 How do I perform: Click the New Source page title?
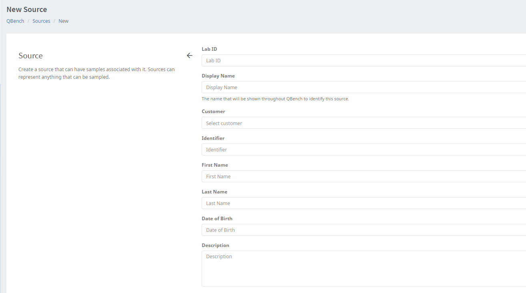coord(27,10)
